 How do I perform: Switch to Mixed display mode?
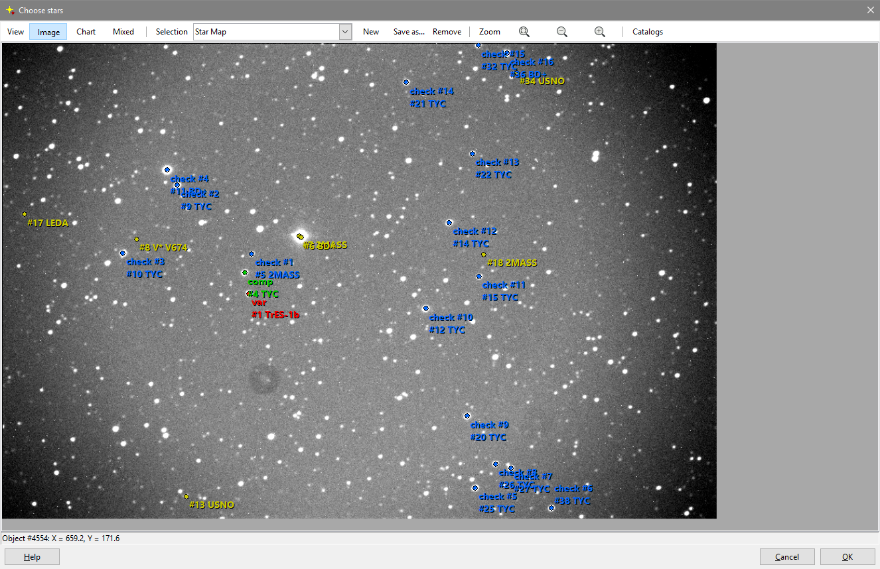[x=123, y=32]
